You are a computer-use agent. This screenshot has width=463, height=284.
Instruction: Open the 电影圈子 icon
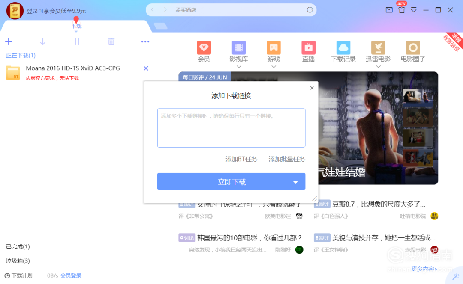pyautogui.click(x=413, y=48)
